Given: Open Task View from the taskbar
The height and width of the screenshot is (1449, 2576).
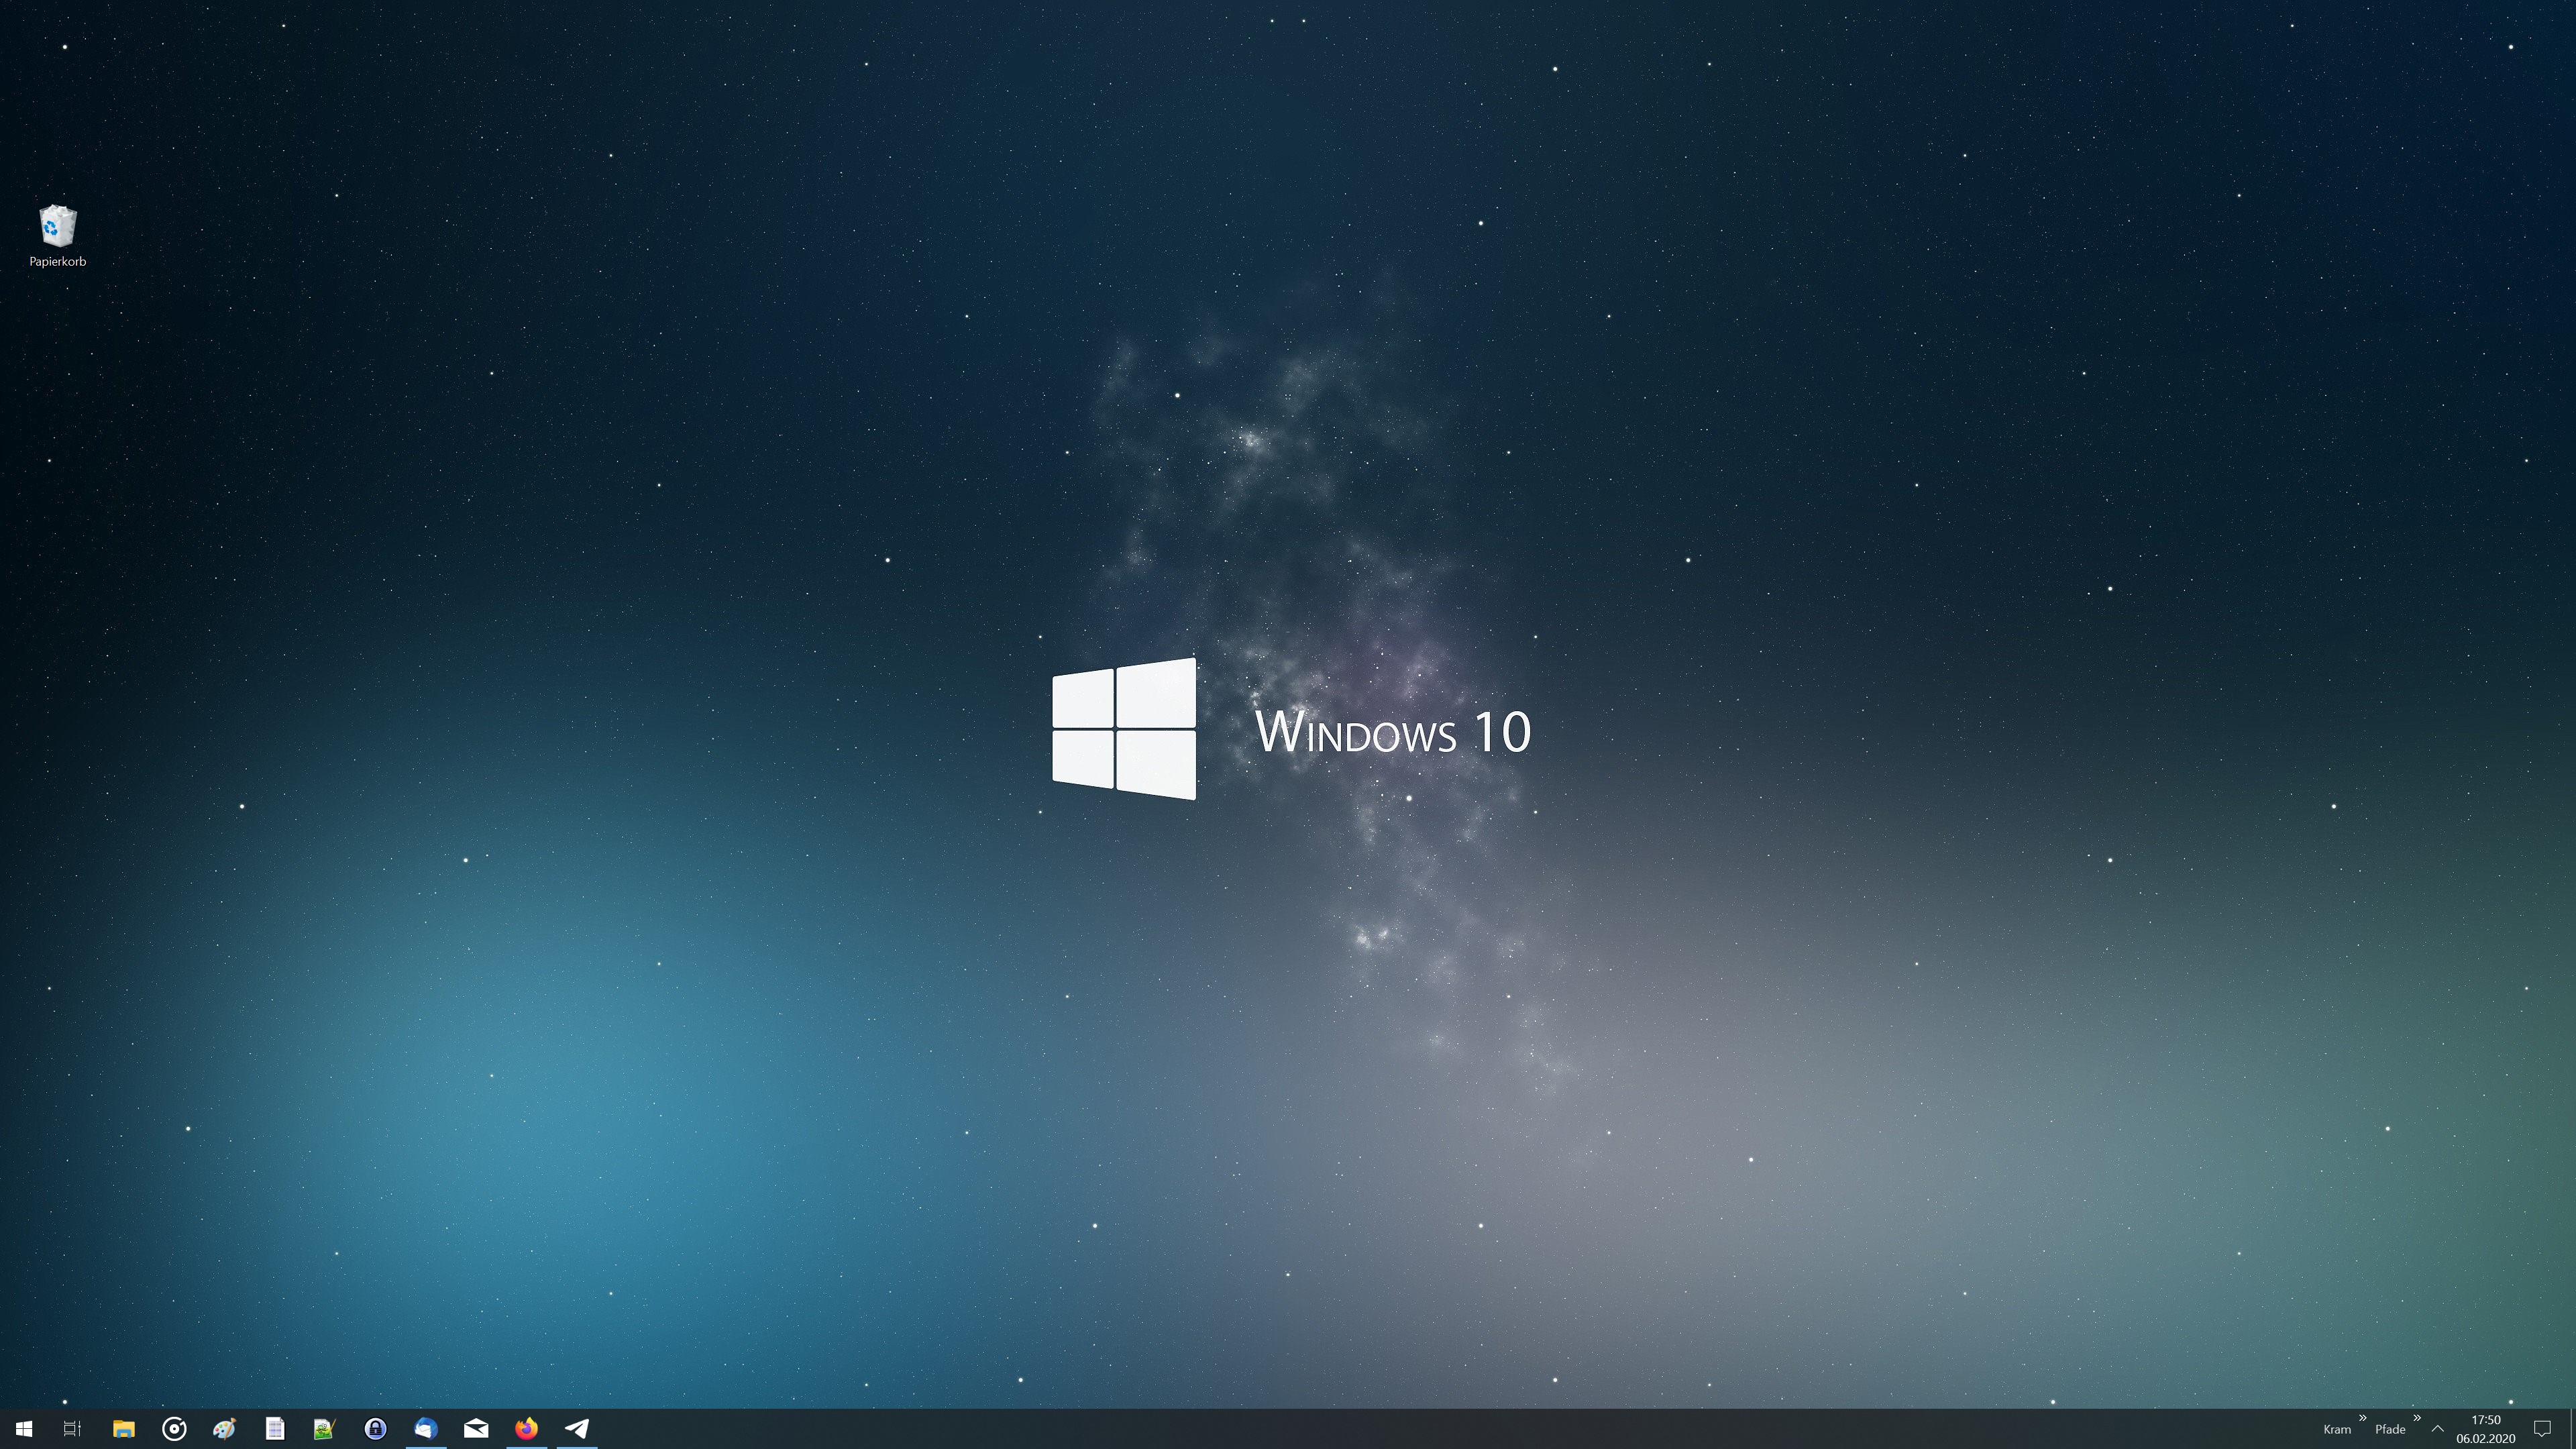Looking at the screenshot, I should (72, 1428).
